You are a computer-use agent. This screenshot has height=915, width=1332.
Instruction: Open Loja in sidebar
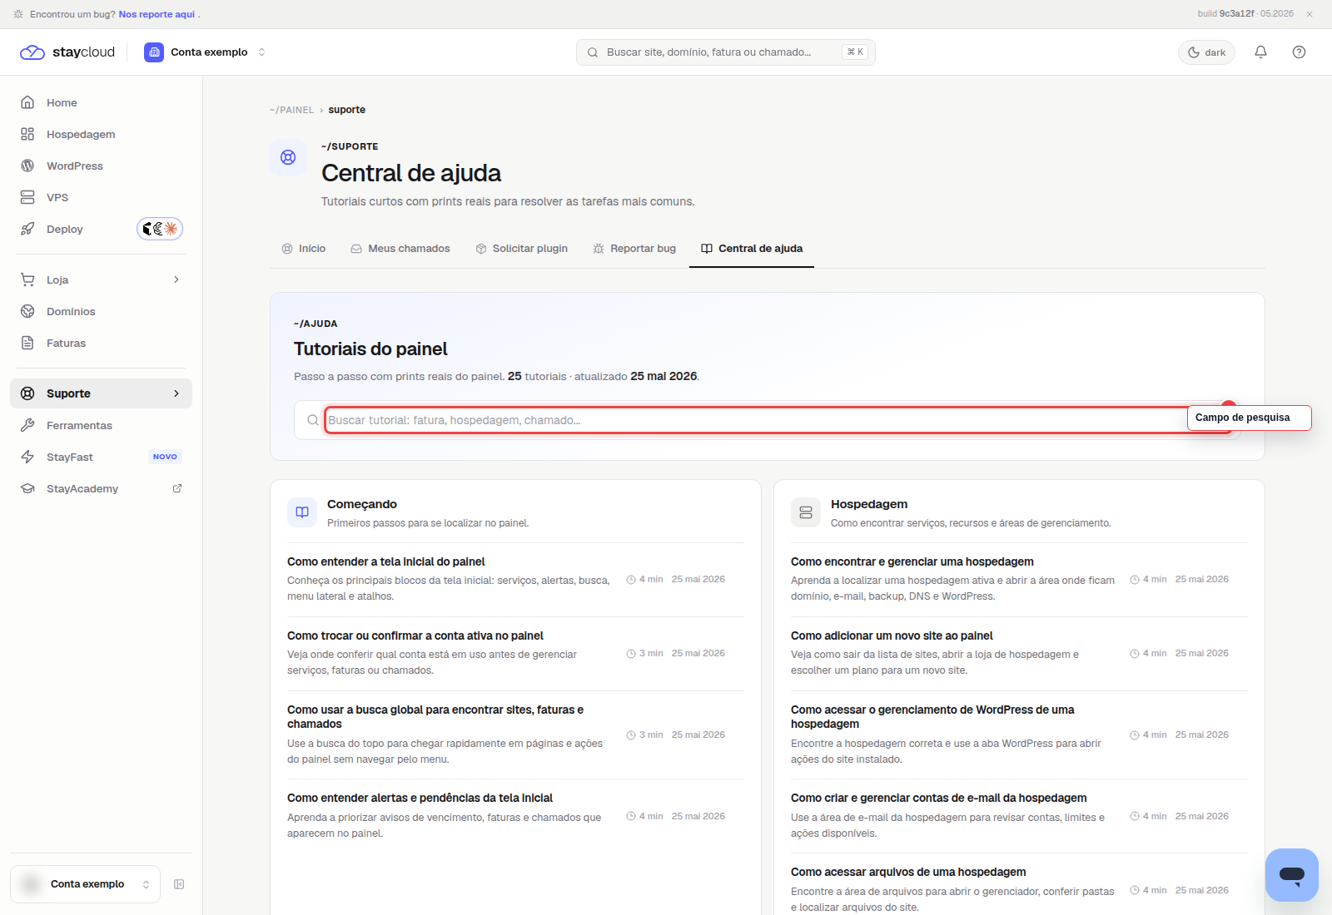point(101,279)
